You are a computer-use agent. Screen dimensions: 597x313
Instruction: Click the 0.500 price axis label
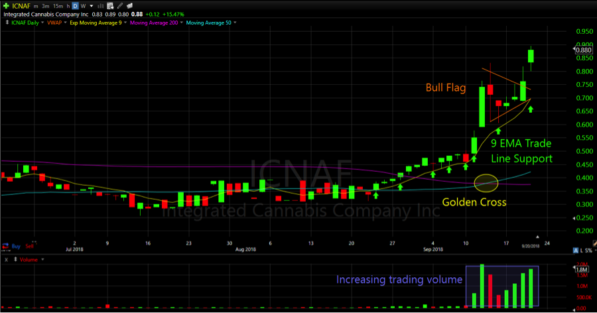pos(584,151)
